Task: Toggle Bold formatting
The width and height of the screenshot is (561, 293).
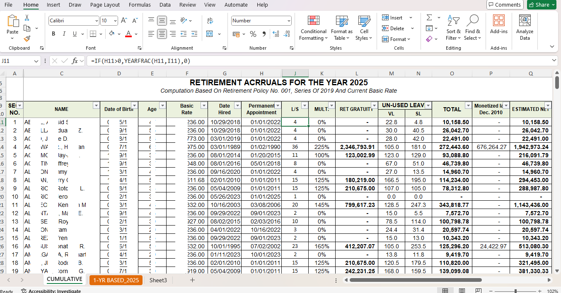Action: [53, 34]
